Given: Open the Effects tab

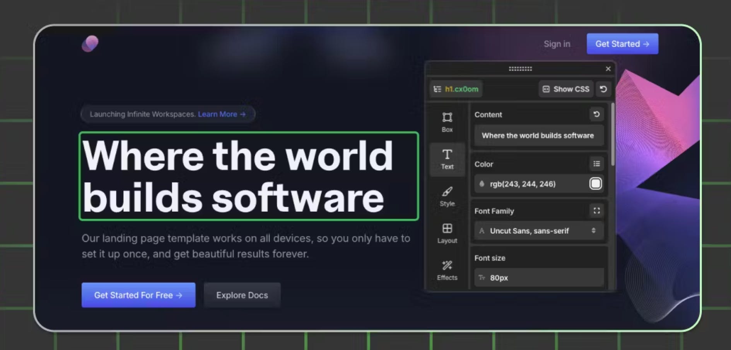Looking at the screenshot, I should tap(447, 270).
